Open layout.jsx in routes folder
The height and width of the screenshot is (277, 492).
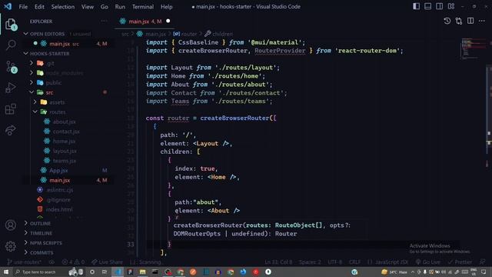[x=65, y=151]
